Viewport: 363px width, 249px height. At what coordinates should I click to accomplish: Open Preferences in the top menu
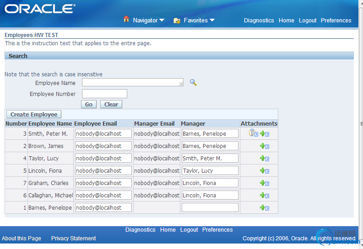pyautogui.click(x=336, y=21)
